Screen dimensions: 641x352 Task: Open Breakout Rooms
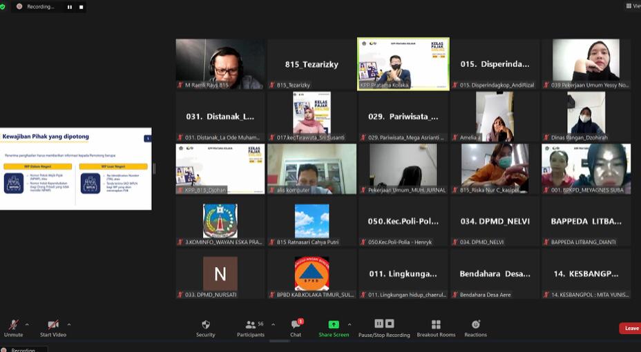[x=436, y=325]
